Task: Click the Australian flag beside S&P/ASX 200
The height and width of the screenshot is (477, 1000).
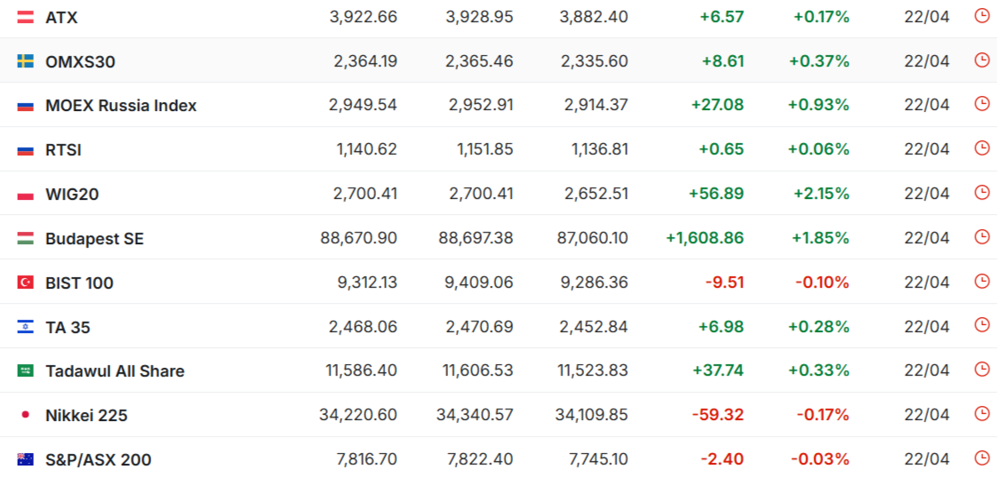Action: 25,459
